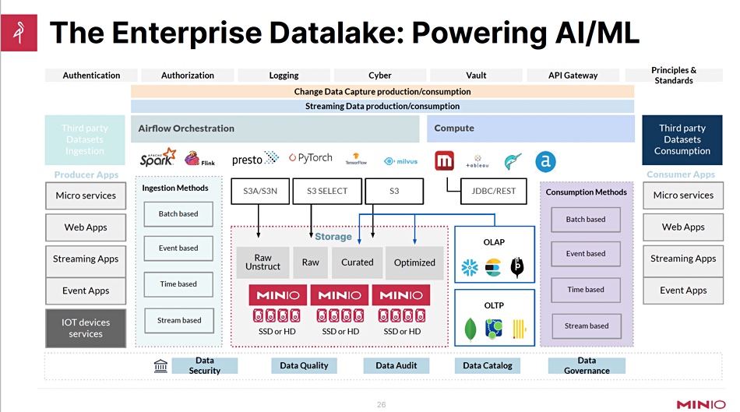
Task: Click the bank building icon beside Data Security
Action: point(160,366)
